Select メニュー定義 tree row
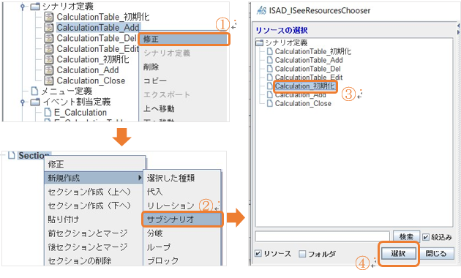Image resolution: width=461 pixels, height=278 pixels. 67,91
